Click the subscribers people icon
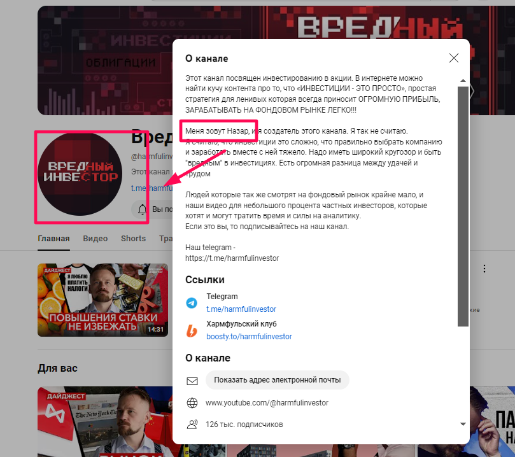 pos(192,425)
